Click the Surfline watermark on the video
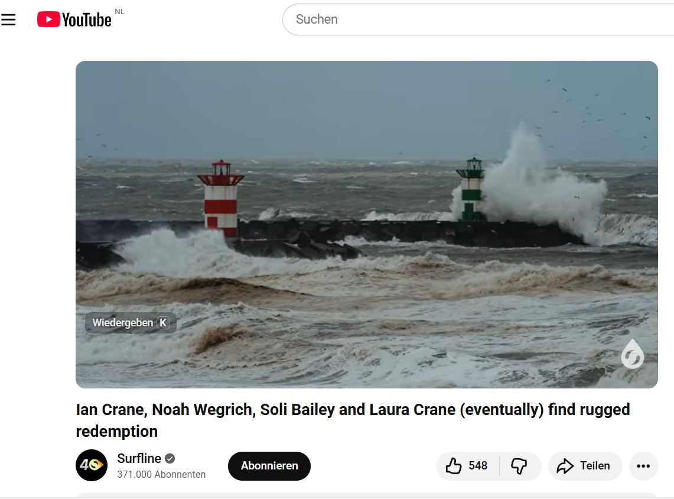The width and height of the screenshot is (674, 499). [632, 354]
